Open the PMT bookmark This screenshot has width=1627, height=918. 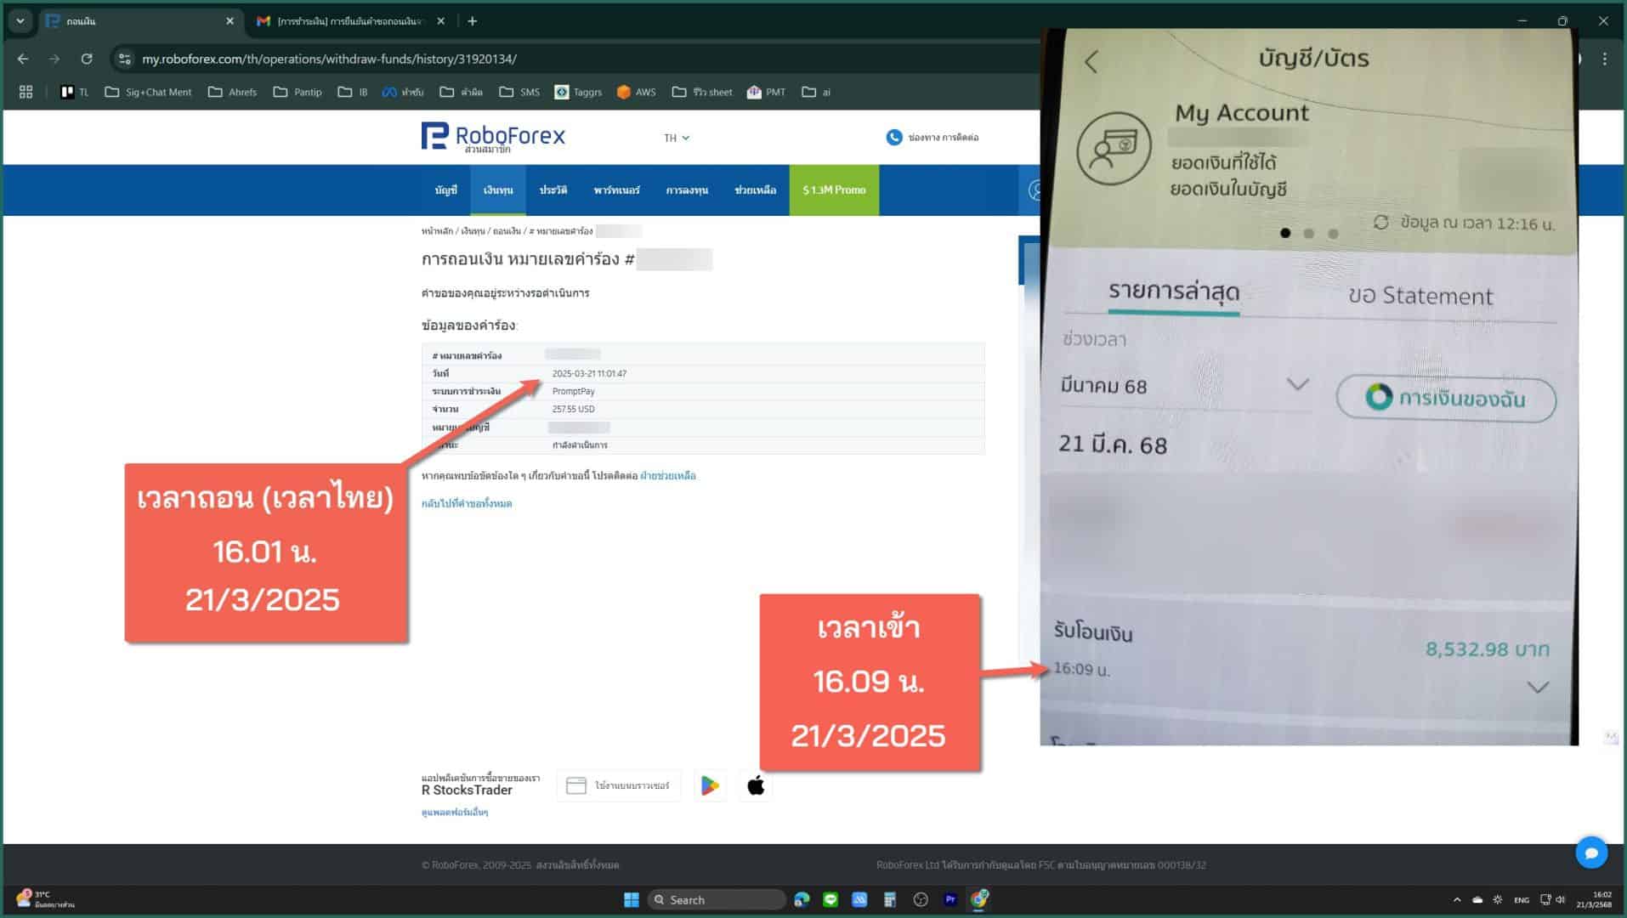(x=766, y=92)
